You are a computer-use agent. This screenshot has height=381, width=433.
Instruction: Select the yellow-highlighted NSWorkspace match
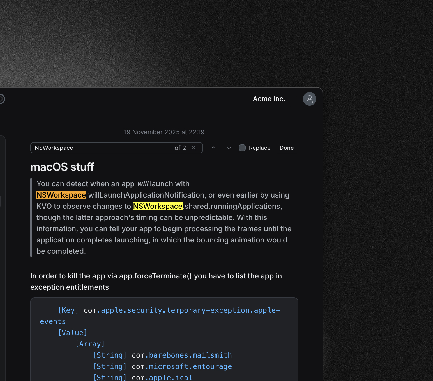click(158, 206)
